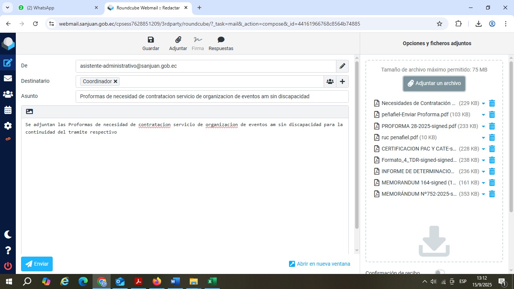514x289 pixels.
Task: Click the Adjuntar paperclip toolbar icon
Action: [x=178, y=40]
